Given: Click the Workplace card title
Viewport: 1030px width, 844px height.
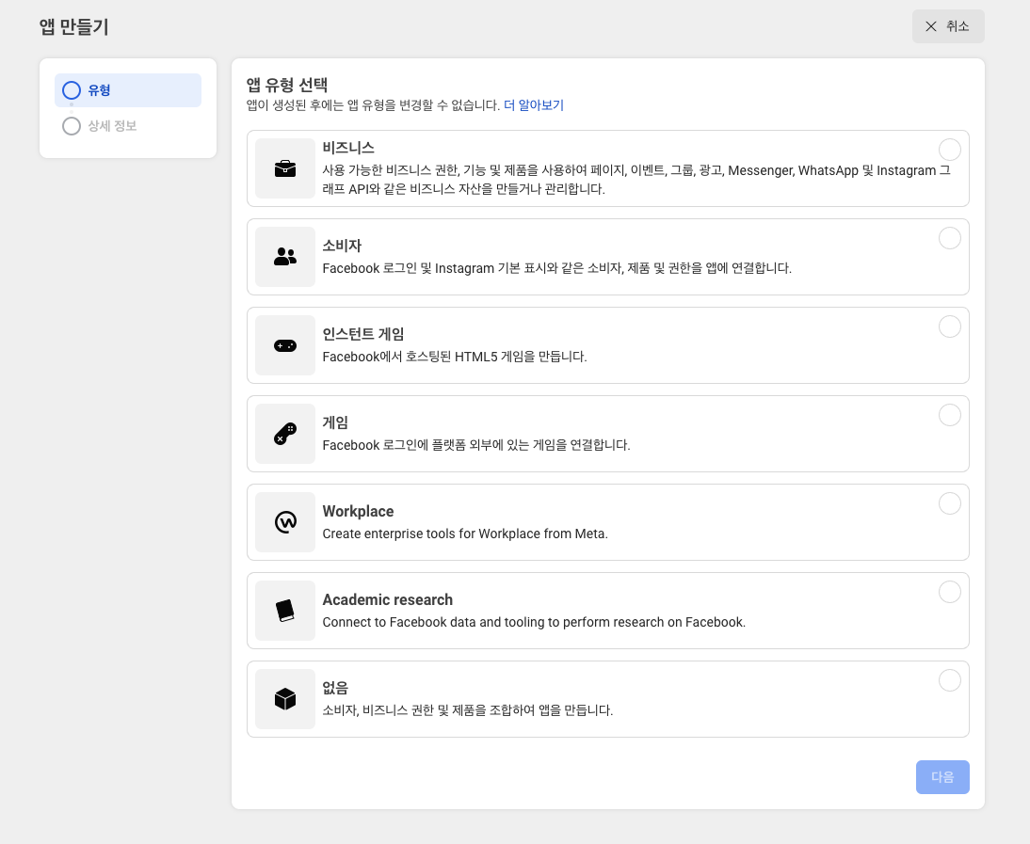Looking at the screenshot, I should click(358, 511).
